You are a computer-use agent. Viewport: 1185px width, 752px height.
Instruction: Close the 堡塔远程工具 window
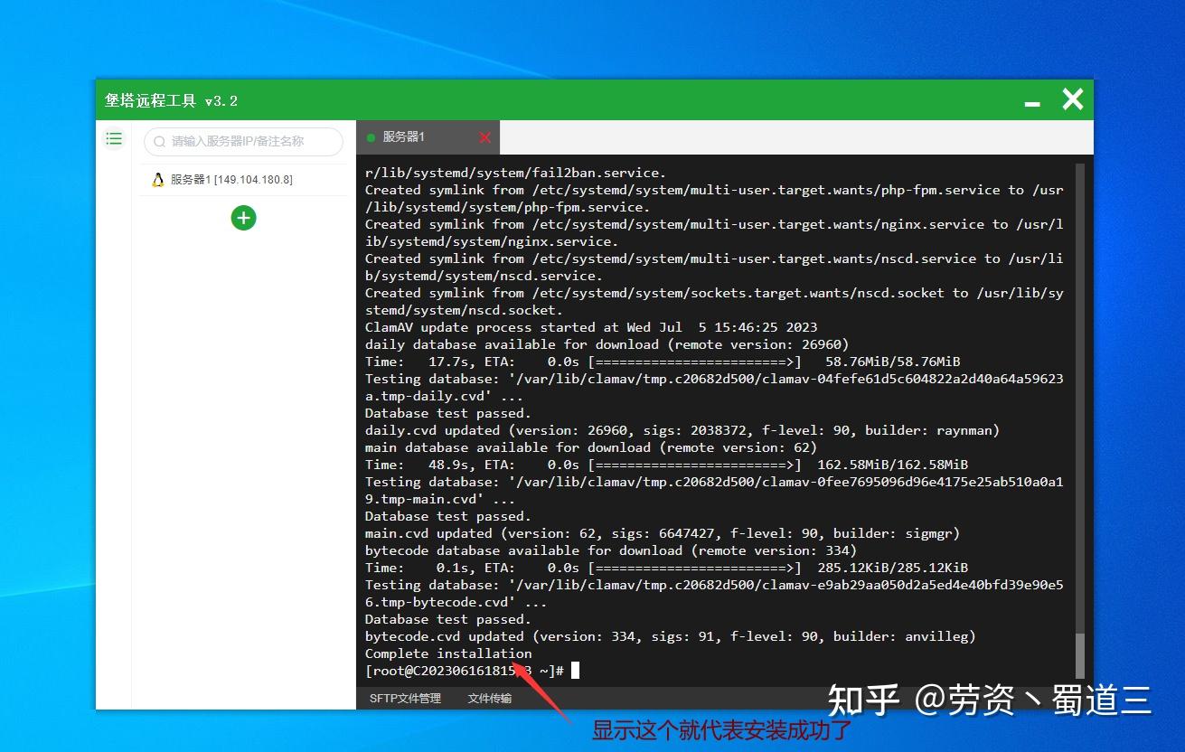(1072, 99)
